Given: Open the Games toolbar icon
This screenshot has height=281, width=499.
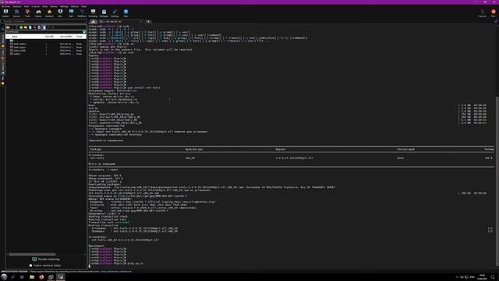Looking at the screenshot, I should (38, 13).
